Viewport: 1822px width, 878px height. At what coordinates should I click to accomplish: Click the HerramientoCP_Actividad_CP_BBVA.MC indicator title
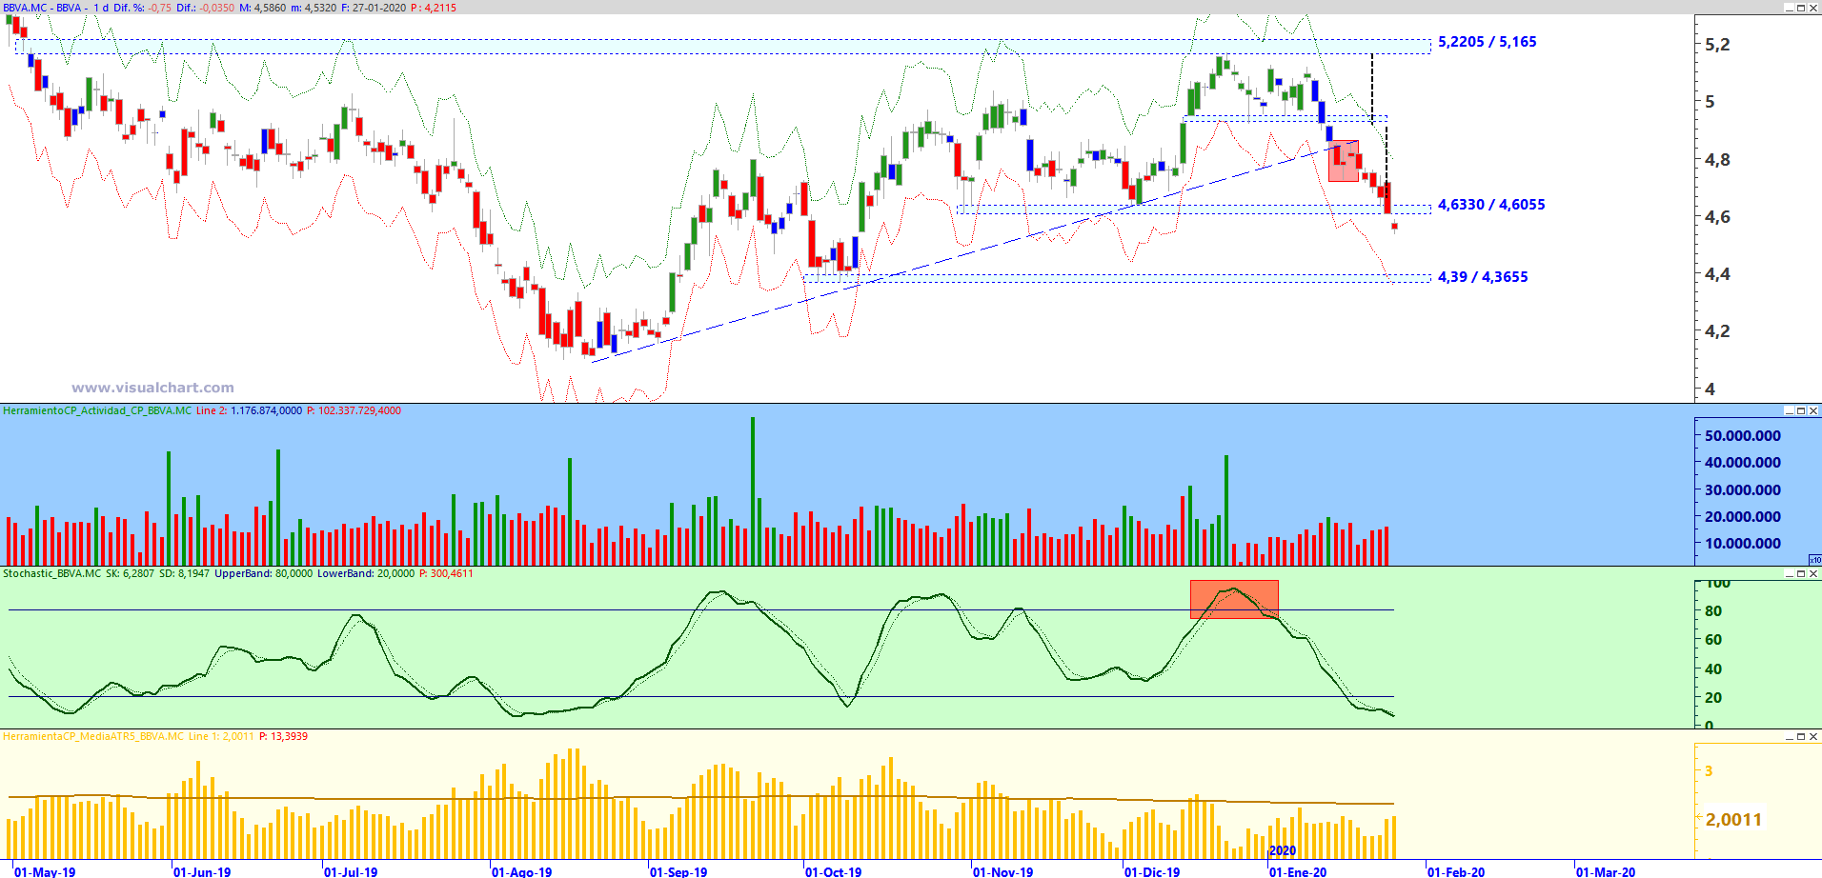(x=97, y=411)
